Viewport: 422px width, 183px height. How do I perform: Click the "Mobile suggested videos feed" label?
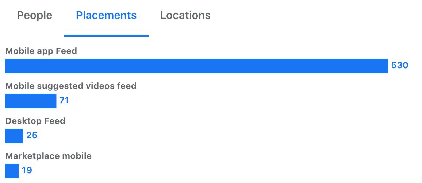(x=71, y=86)
